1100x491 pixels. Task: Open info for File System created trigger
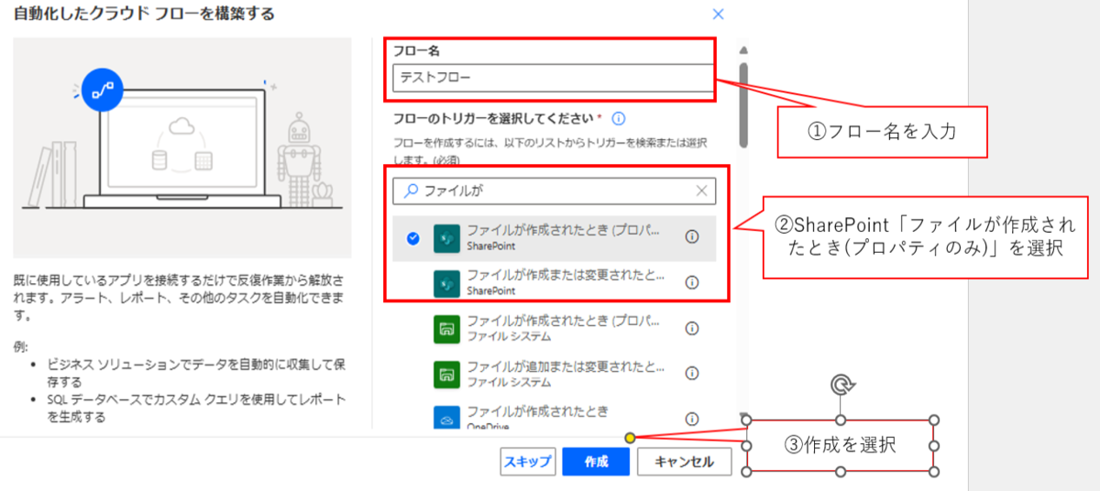point(692,327)
